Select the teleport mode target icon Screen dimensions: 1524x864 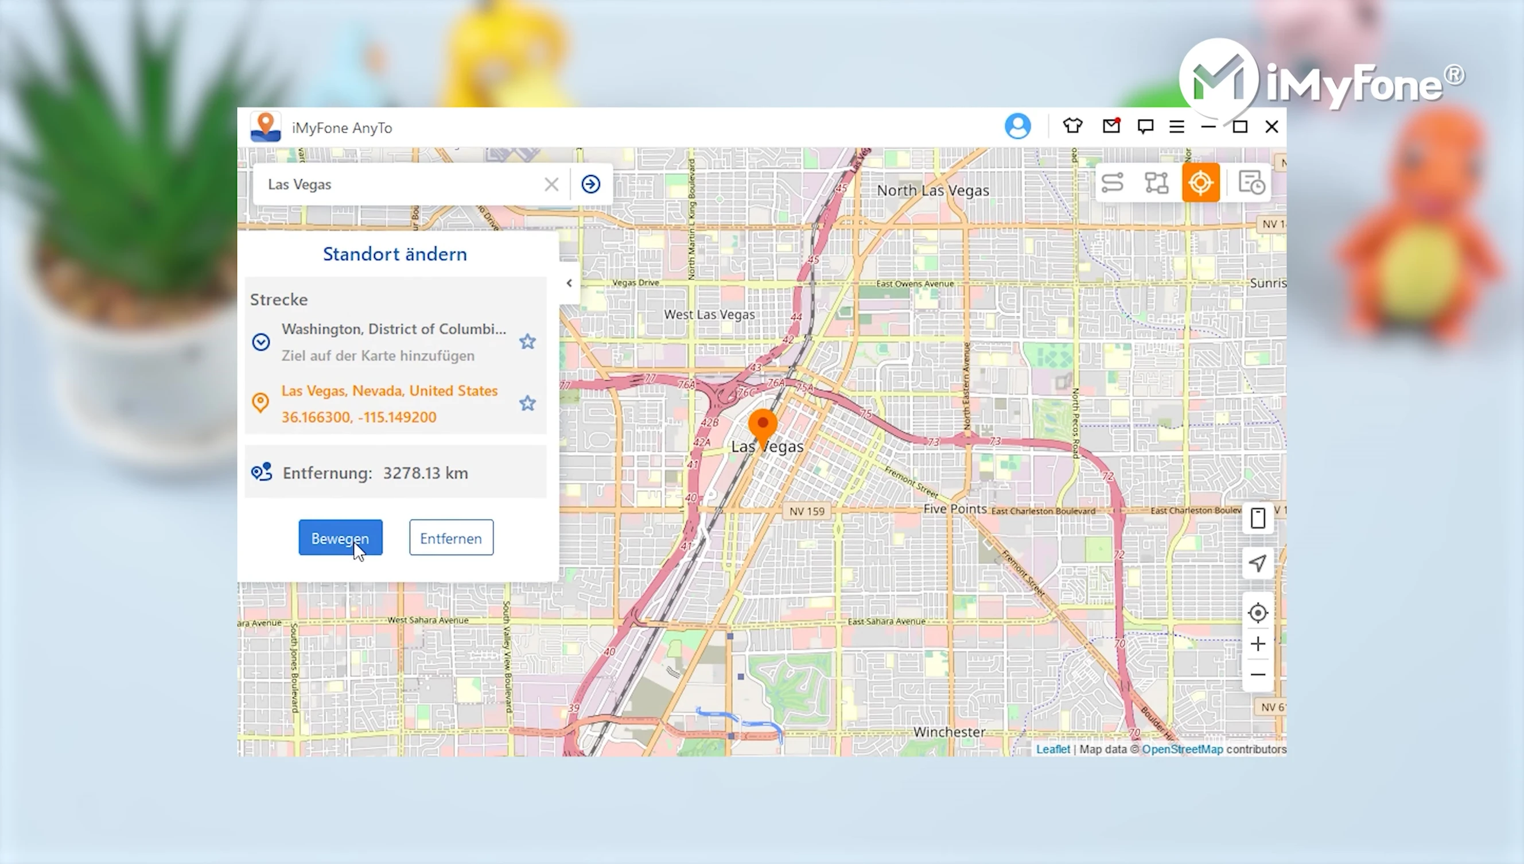point(1201,183)
